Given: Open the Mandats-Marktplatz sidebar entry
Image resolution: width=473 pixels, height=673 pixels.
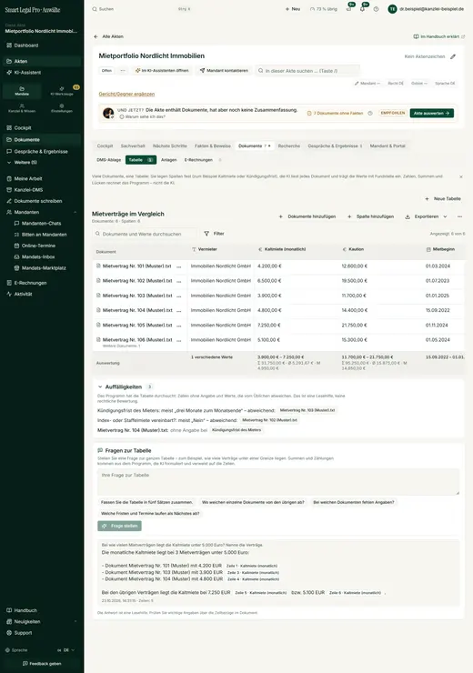Looking at the screenshot, I should [x=44, y=267].
